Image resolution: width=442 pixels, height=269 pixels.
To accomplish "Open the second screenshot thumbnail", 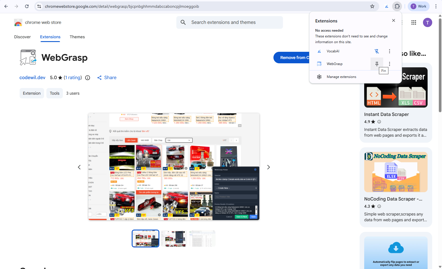I will (174, 238).
